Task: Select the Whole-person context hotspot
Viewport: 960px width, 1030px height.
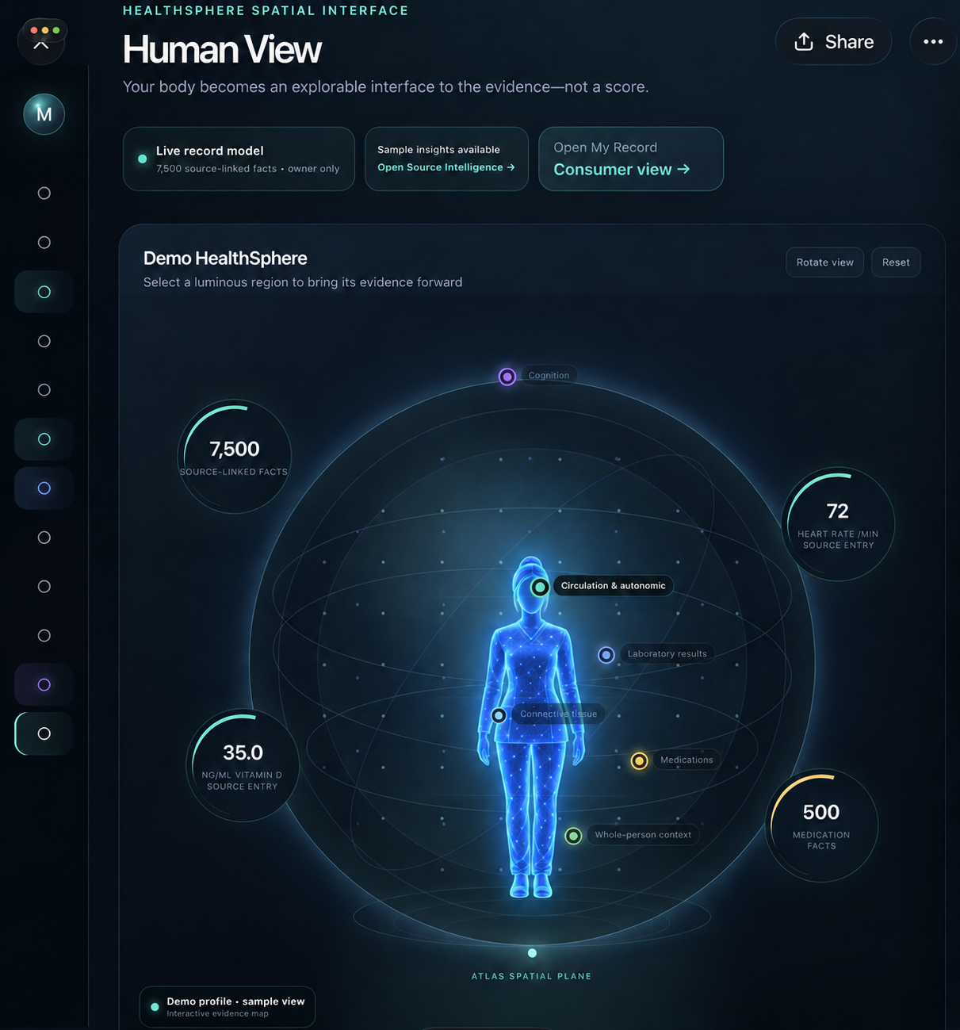Action: pos(573,836)
